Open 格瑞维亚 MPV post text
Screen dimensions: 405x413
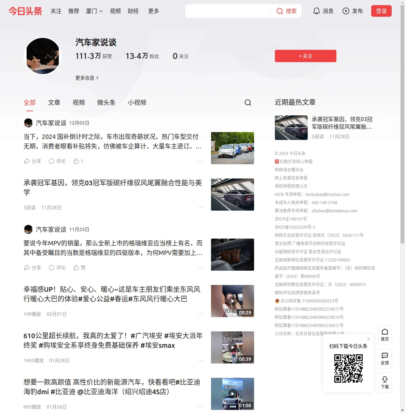tap(113, 248)
